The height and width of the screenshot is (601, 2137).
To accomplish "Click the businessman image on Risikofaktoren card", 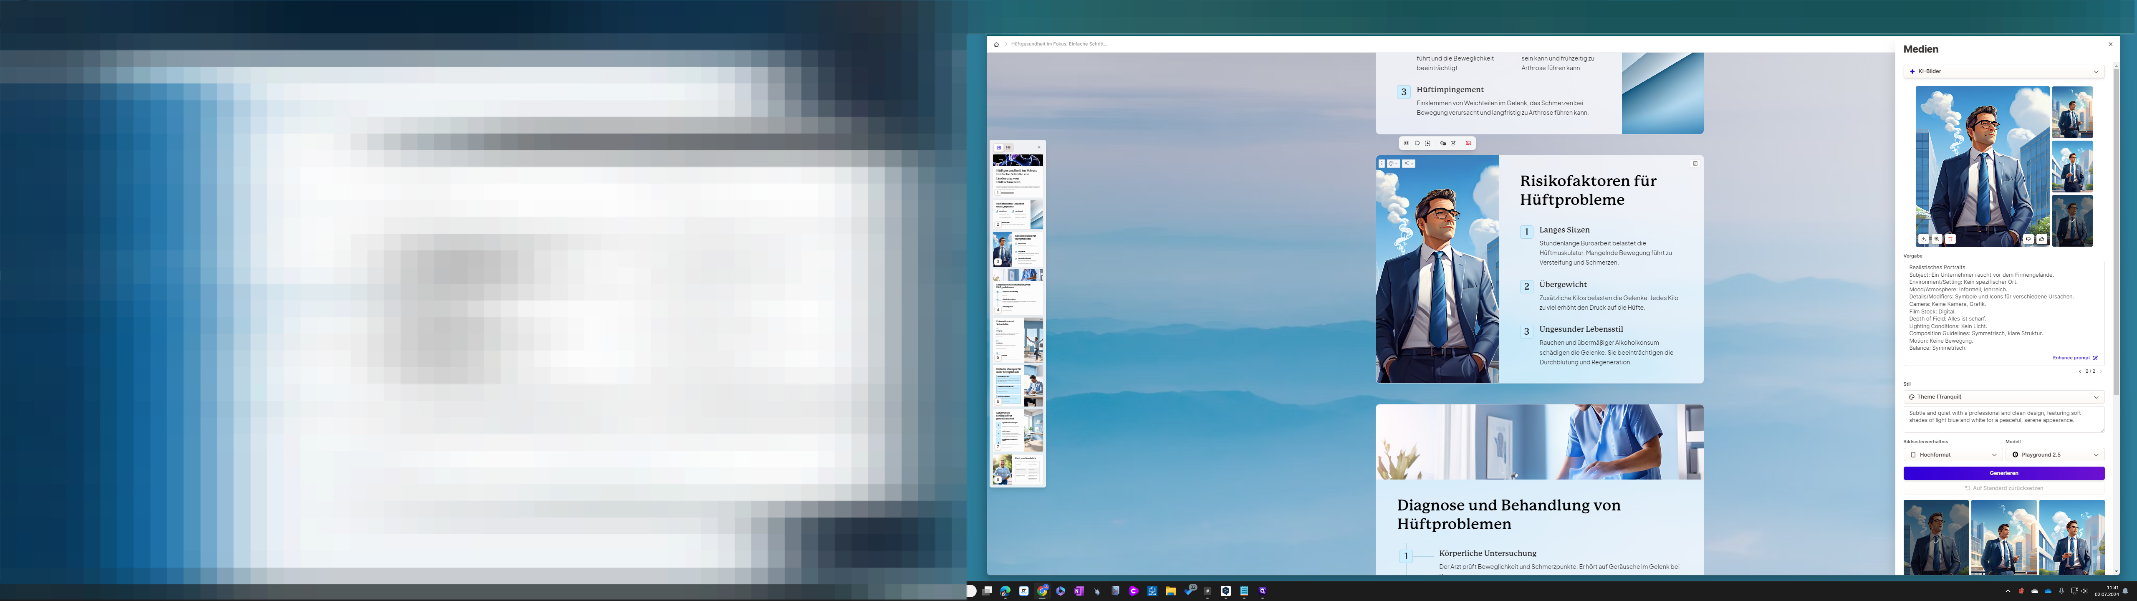I will 1437,270.
